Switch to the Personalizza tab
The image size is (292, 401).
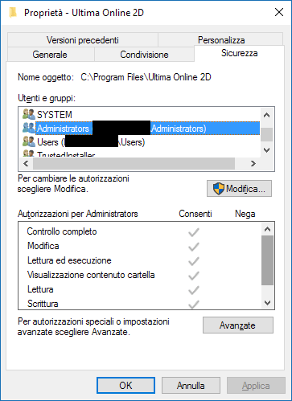pos(221,40)
